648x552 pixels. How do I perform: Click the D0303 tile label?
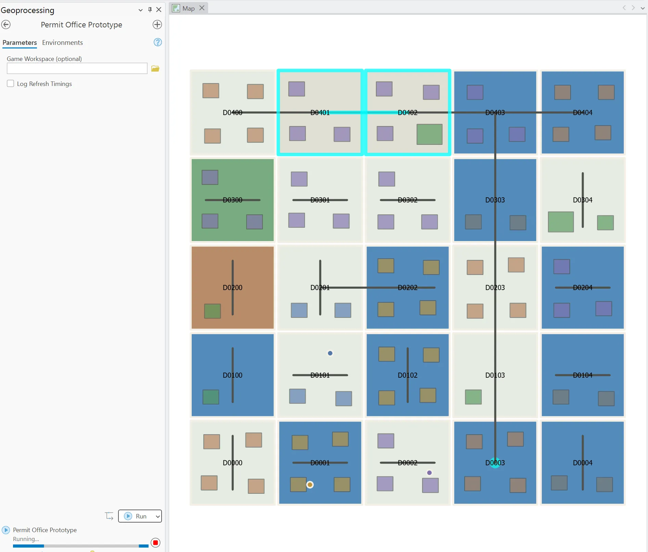(495, 200)
